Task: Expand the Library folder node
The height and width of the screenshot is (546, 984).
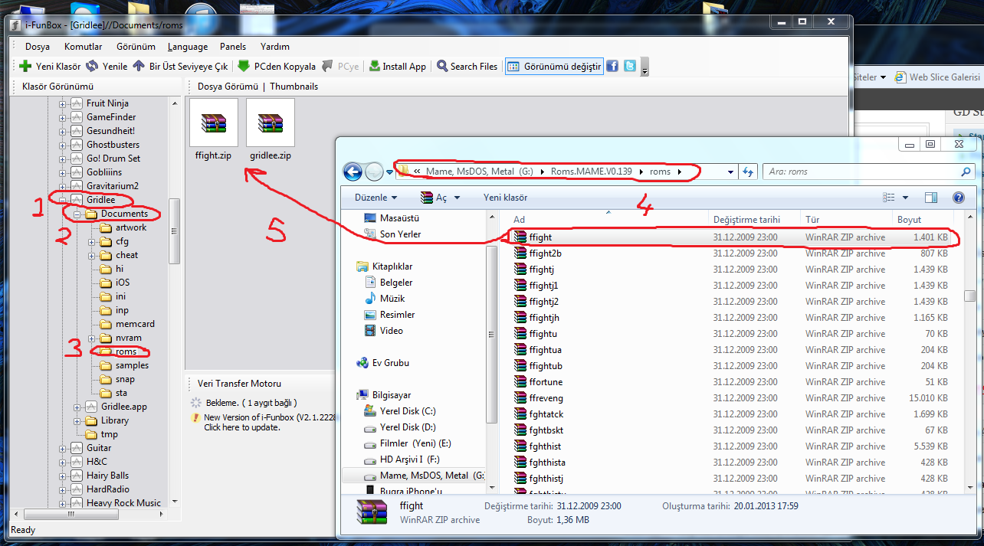Action: (77, 420)
